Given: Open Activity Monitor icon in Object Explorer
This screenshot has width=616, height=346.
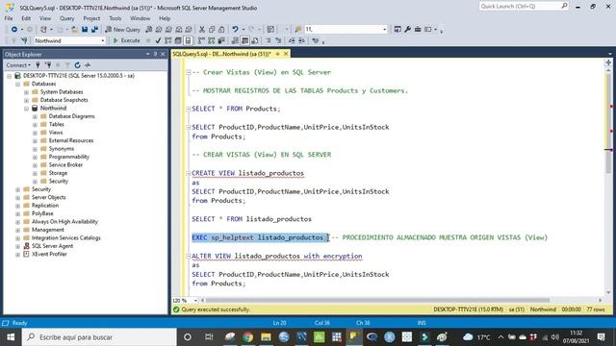Looking at the screenshot, I should pos(88,65).
